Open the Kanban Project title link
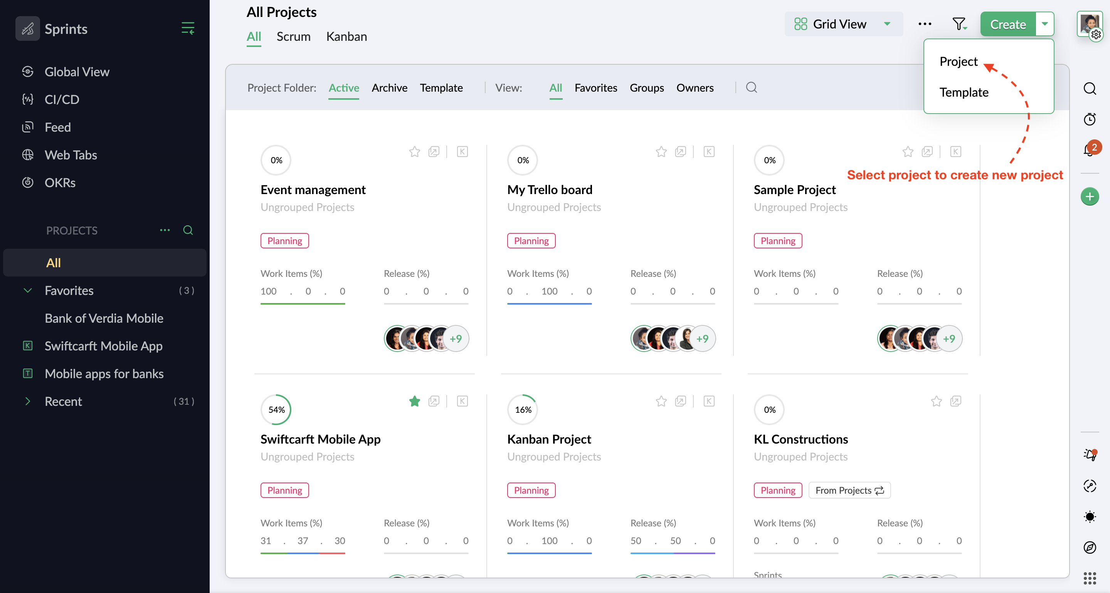Viewport: 1110px width, 593px height. pos(548,439)
